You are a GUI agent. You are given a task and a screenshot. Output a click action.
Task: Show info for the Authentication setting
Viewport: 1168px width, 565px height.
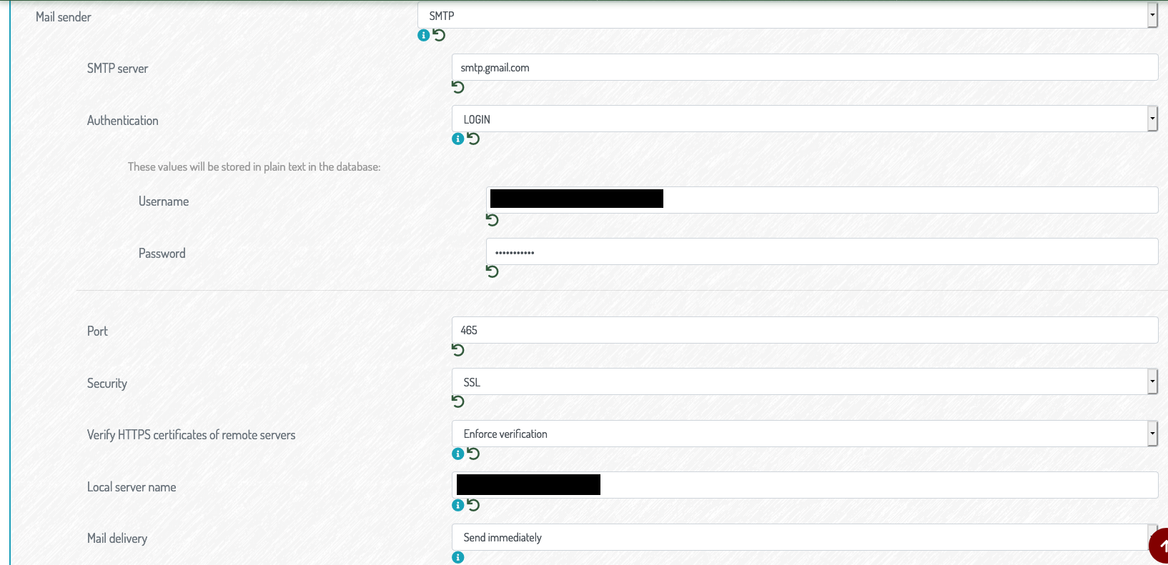(x=458, y=139)
